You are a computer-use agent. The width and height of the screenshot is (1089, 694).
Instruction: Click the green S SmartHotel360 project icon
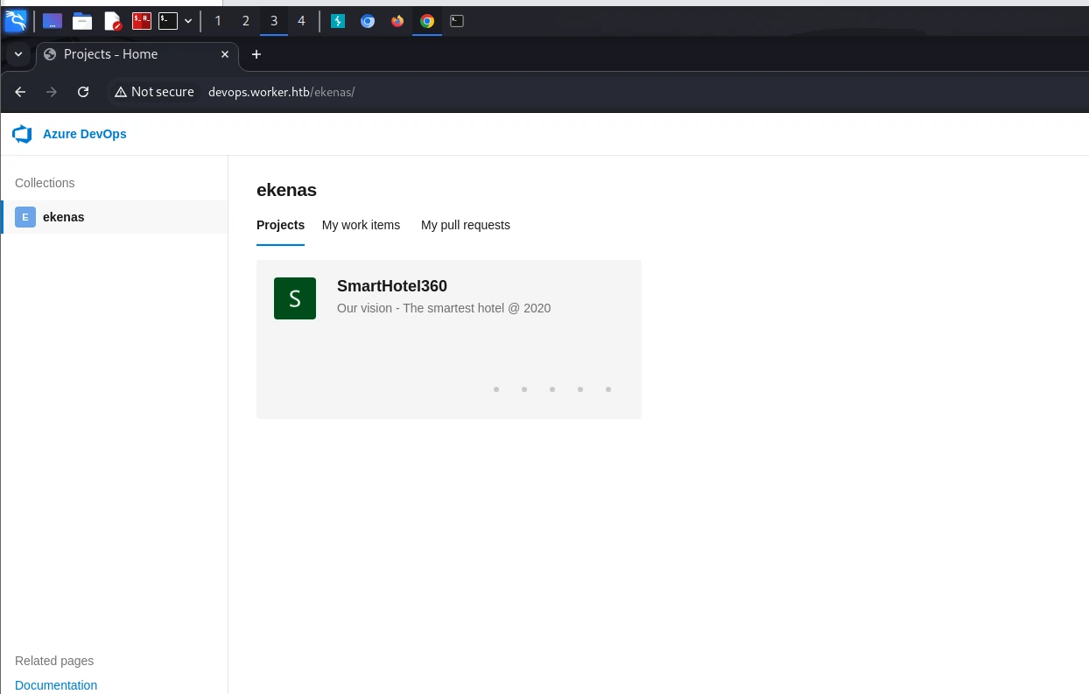295,298
